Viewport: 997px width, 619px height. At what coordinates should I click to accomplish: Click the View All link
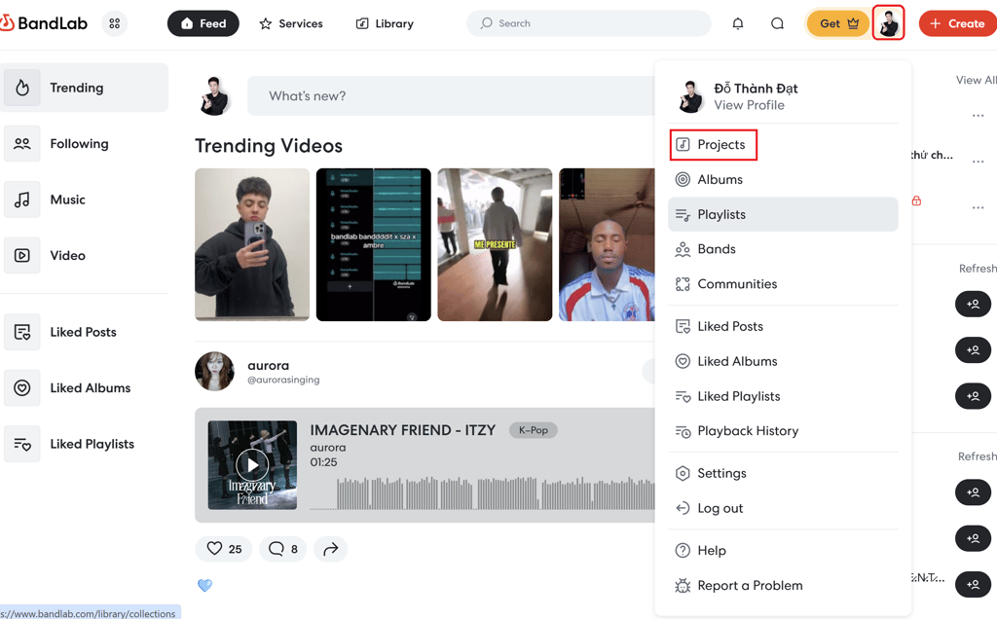tap(976, 80)
